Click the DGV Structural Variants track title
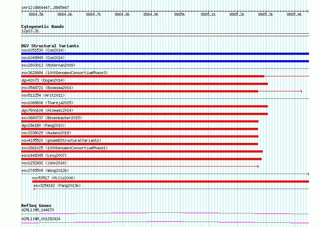The width and height of the screenshot is (319, 227). pyautogui.click(x=50, y=46)
